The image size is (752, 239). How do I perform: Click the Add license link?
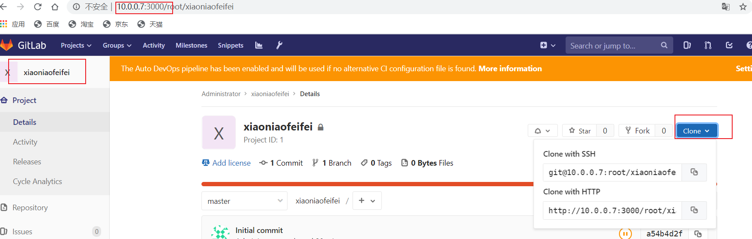pos(231,163)
